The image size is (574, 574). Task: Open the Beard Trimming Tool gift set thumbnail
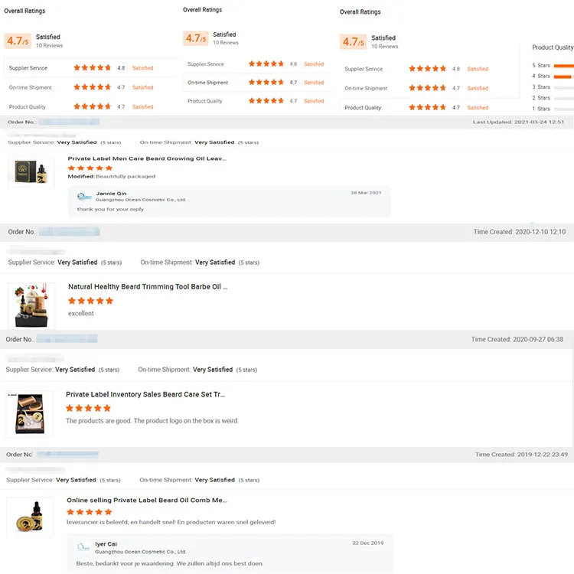(x=31, y=305)
